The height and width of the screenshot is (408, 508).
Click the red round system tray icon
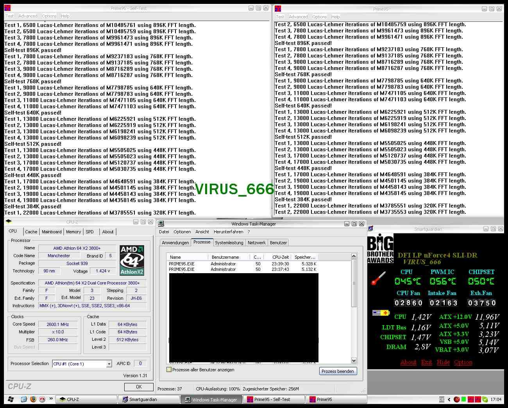point(456,399)
